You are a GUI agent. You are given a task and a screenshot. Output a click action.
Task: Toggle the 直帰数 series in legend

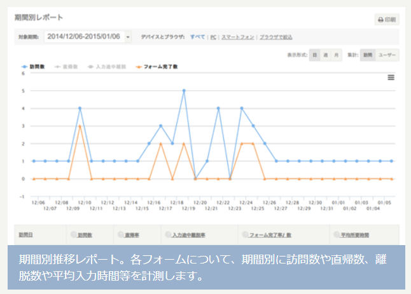tap(66, 67)
